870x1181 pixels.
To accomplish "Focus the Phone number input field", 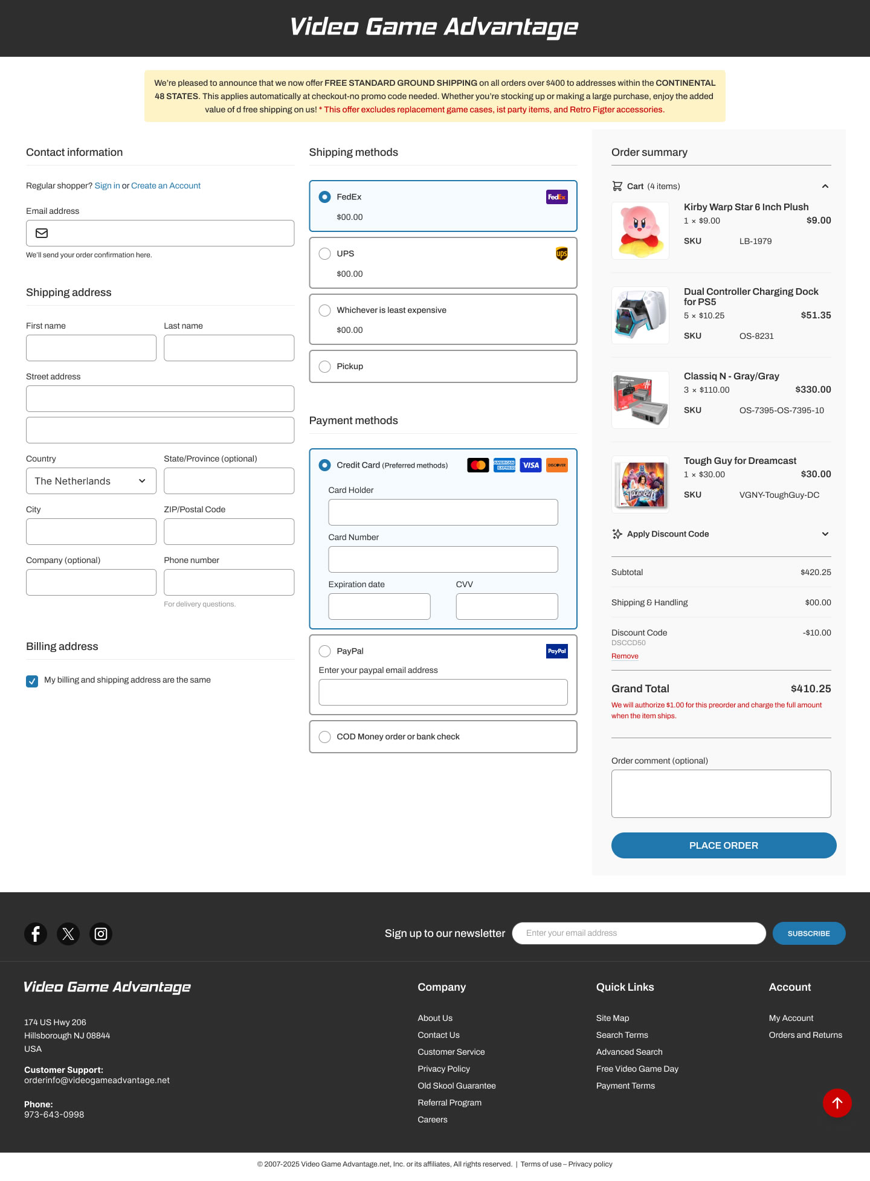I will 229,582.
